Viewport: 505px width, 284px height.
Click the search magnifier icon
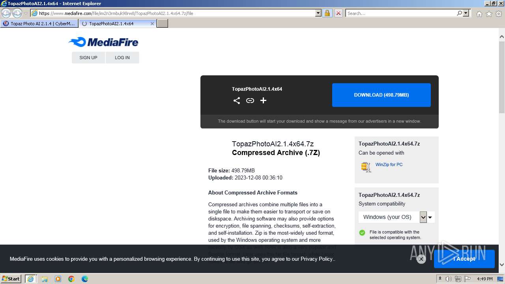tap(459, 13)
